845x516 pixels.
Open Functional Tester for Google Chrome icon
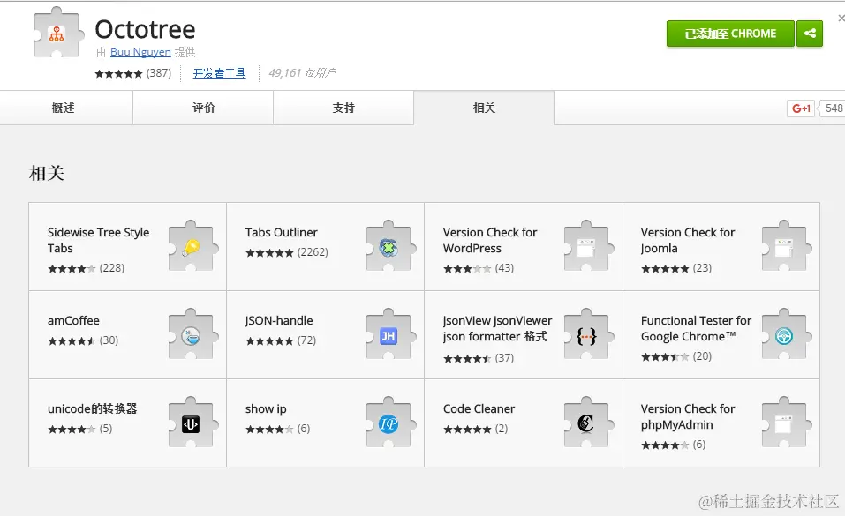[x=786, y=335]
